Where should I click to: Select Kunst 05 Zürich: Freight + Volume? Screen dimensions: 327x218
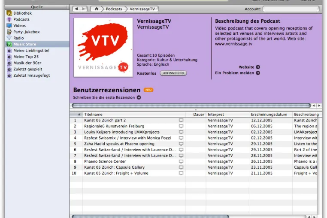pos(116,173)
